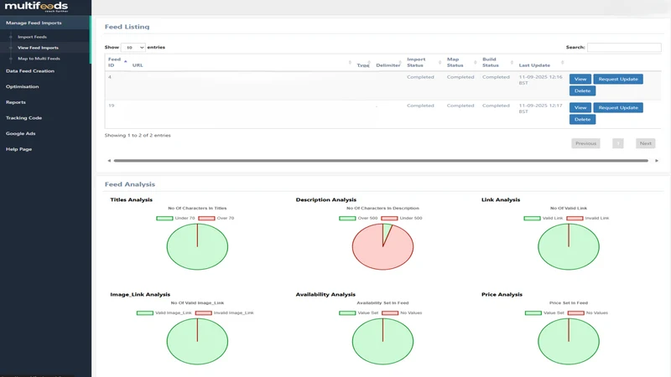671x377 pixels.
Task: Sort by the Build Status column
Action: (497, 62)
